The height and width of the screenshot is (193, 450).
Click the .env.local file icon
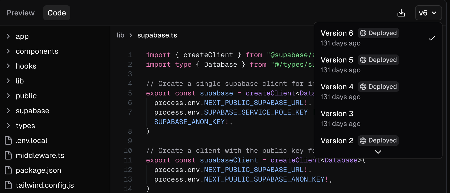coord(8,140)
